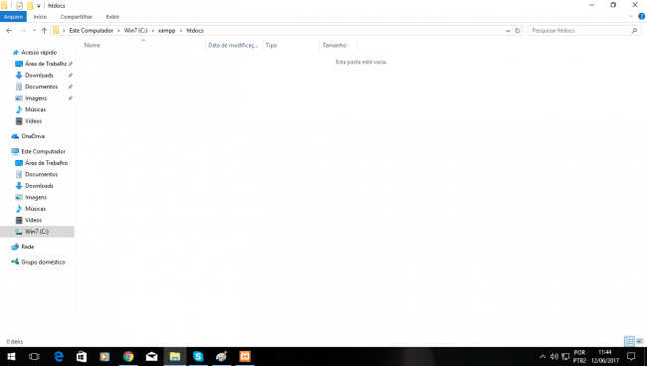
Task: Click the New Folder quick access icon
Action: 30,6
